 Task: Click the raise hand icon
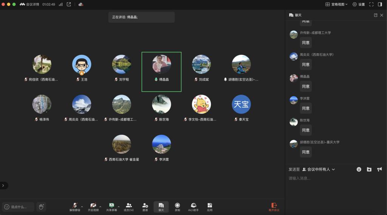(41, 207)
